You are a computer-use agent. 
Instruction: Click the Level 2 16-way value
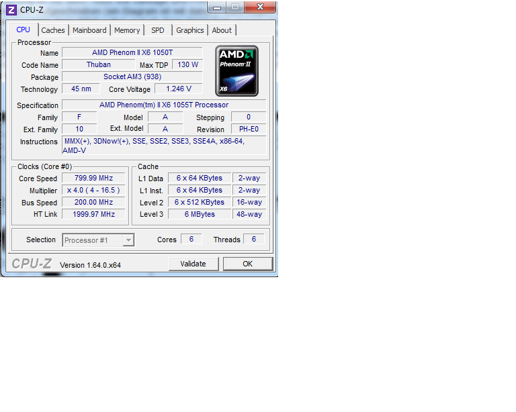(x=249, y=202)
